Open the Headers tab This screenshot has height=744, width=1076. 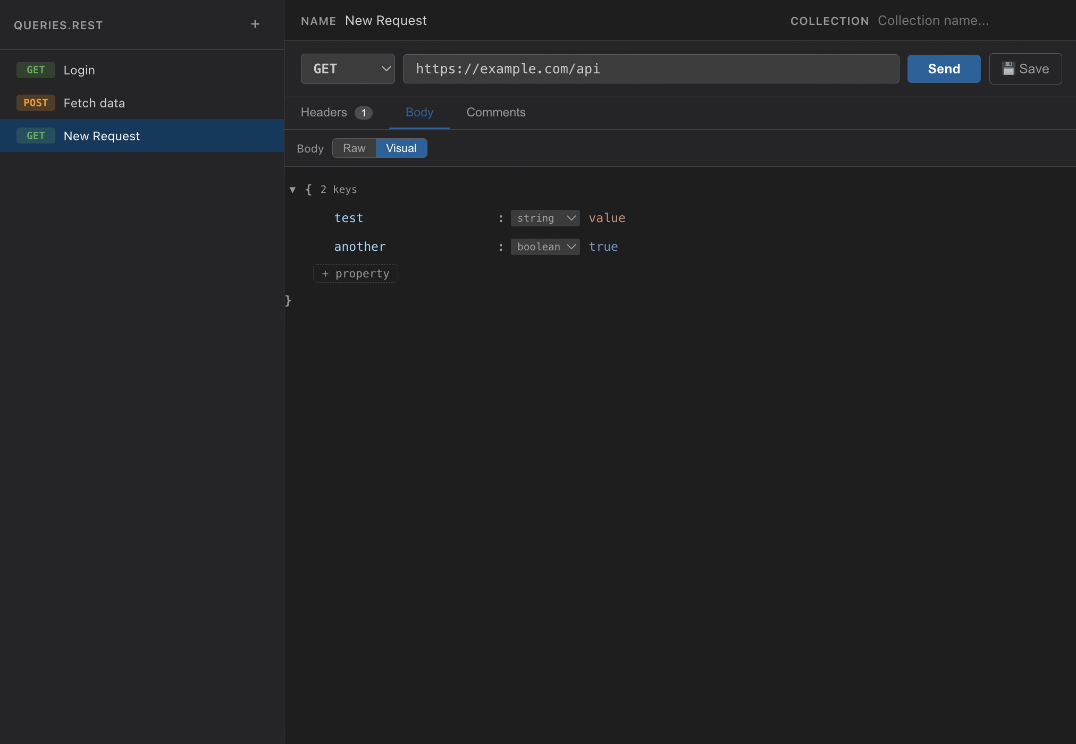click(x=324, y=113)
